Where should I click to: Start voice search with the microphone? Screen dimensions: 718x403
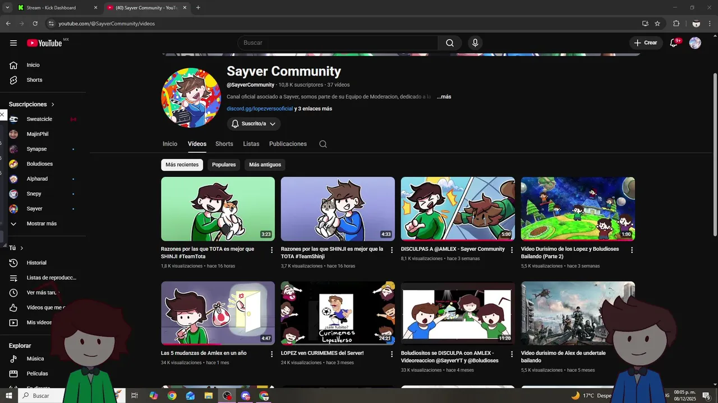(x=475, y=43)
